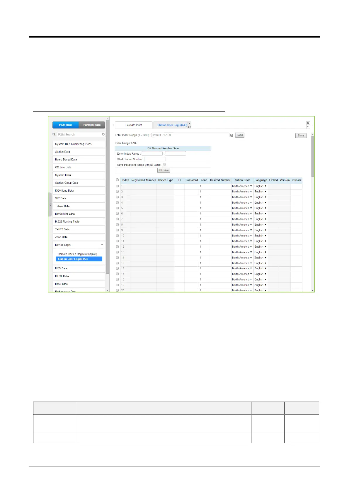
Task: Open the UCS Data menu
Action: pos(79,268)
